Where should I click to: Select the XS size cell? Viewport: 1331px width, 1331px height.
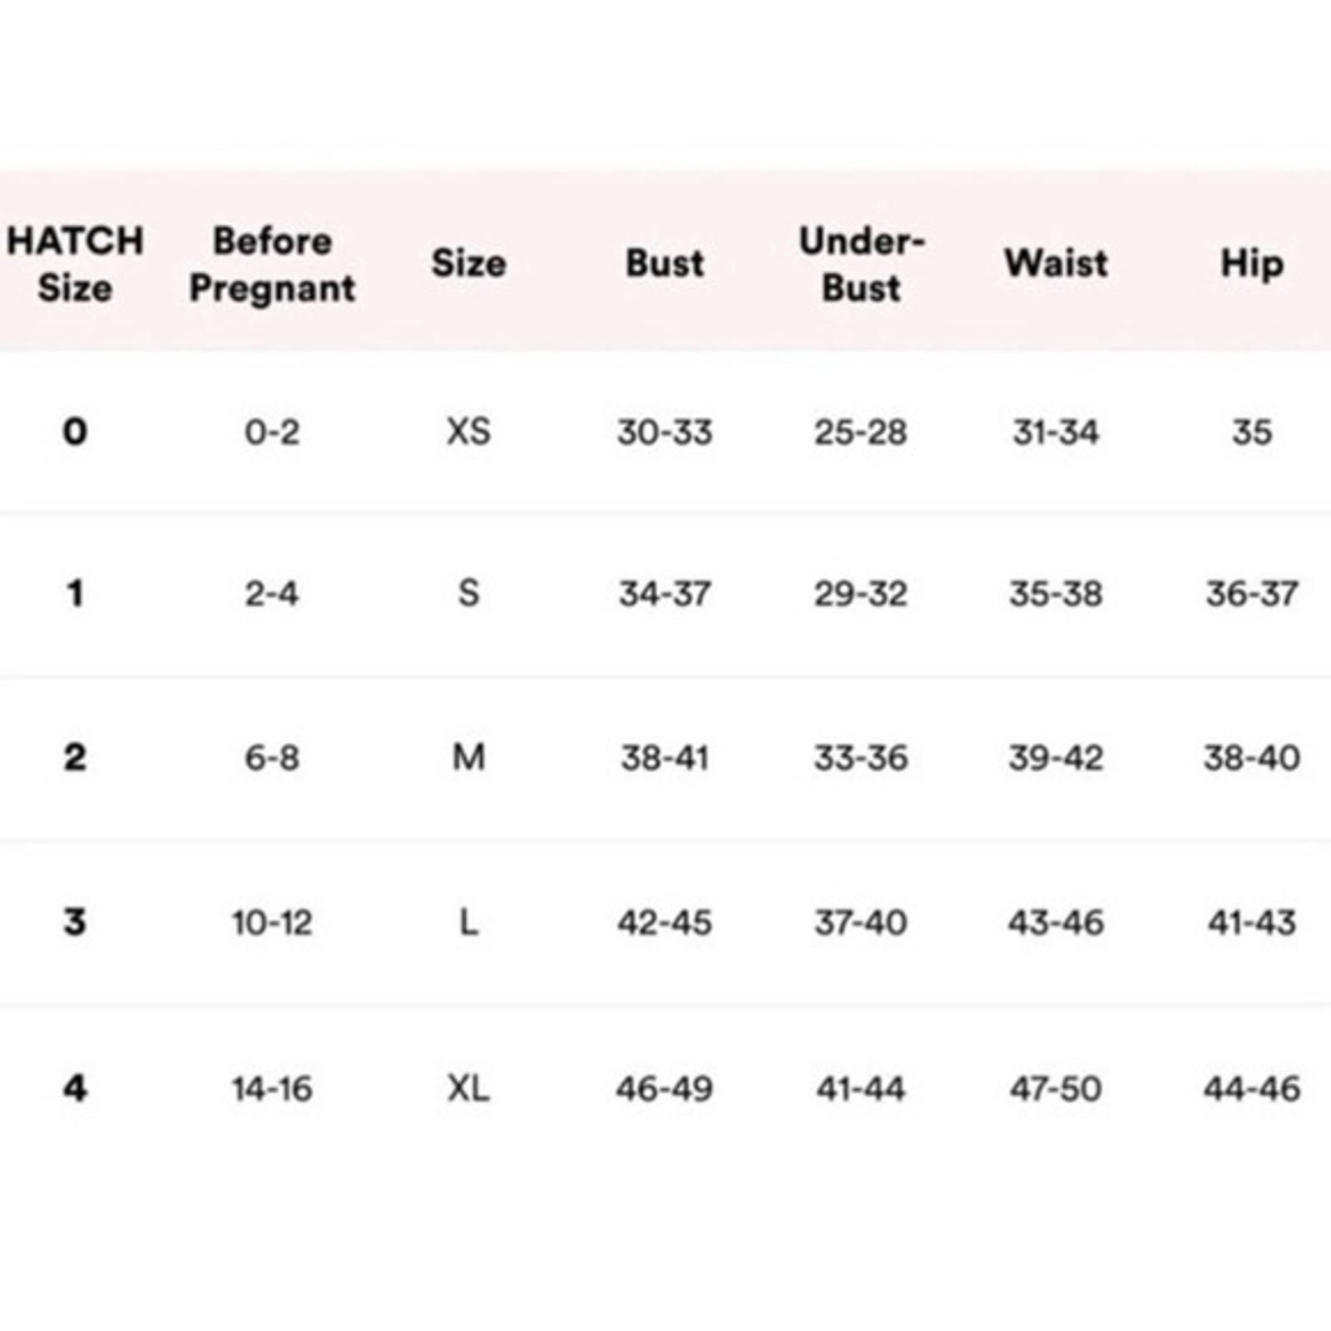[468, 432]
